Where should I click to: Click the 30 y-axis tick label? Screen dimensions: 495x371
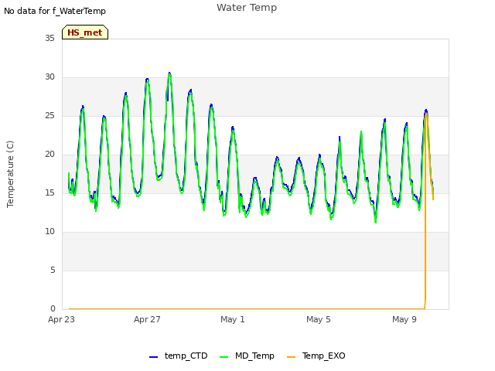[x=49, y=77]
